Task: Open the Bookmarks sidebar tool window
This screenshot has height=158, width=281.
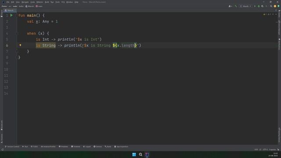Action: (x=2, y=125)
